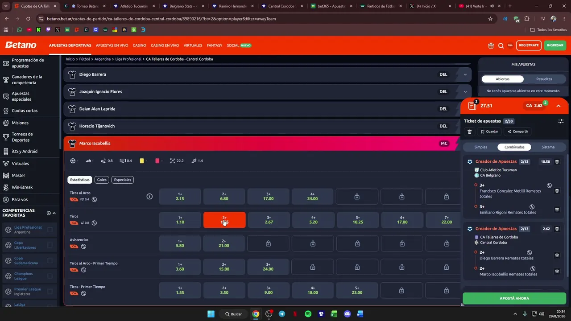
Task: Delete Francisco Gonzalez Metilli selection
Action: pyautogui.click(x=557, y=191)
